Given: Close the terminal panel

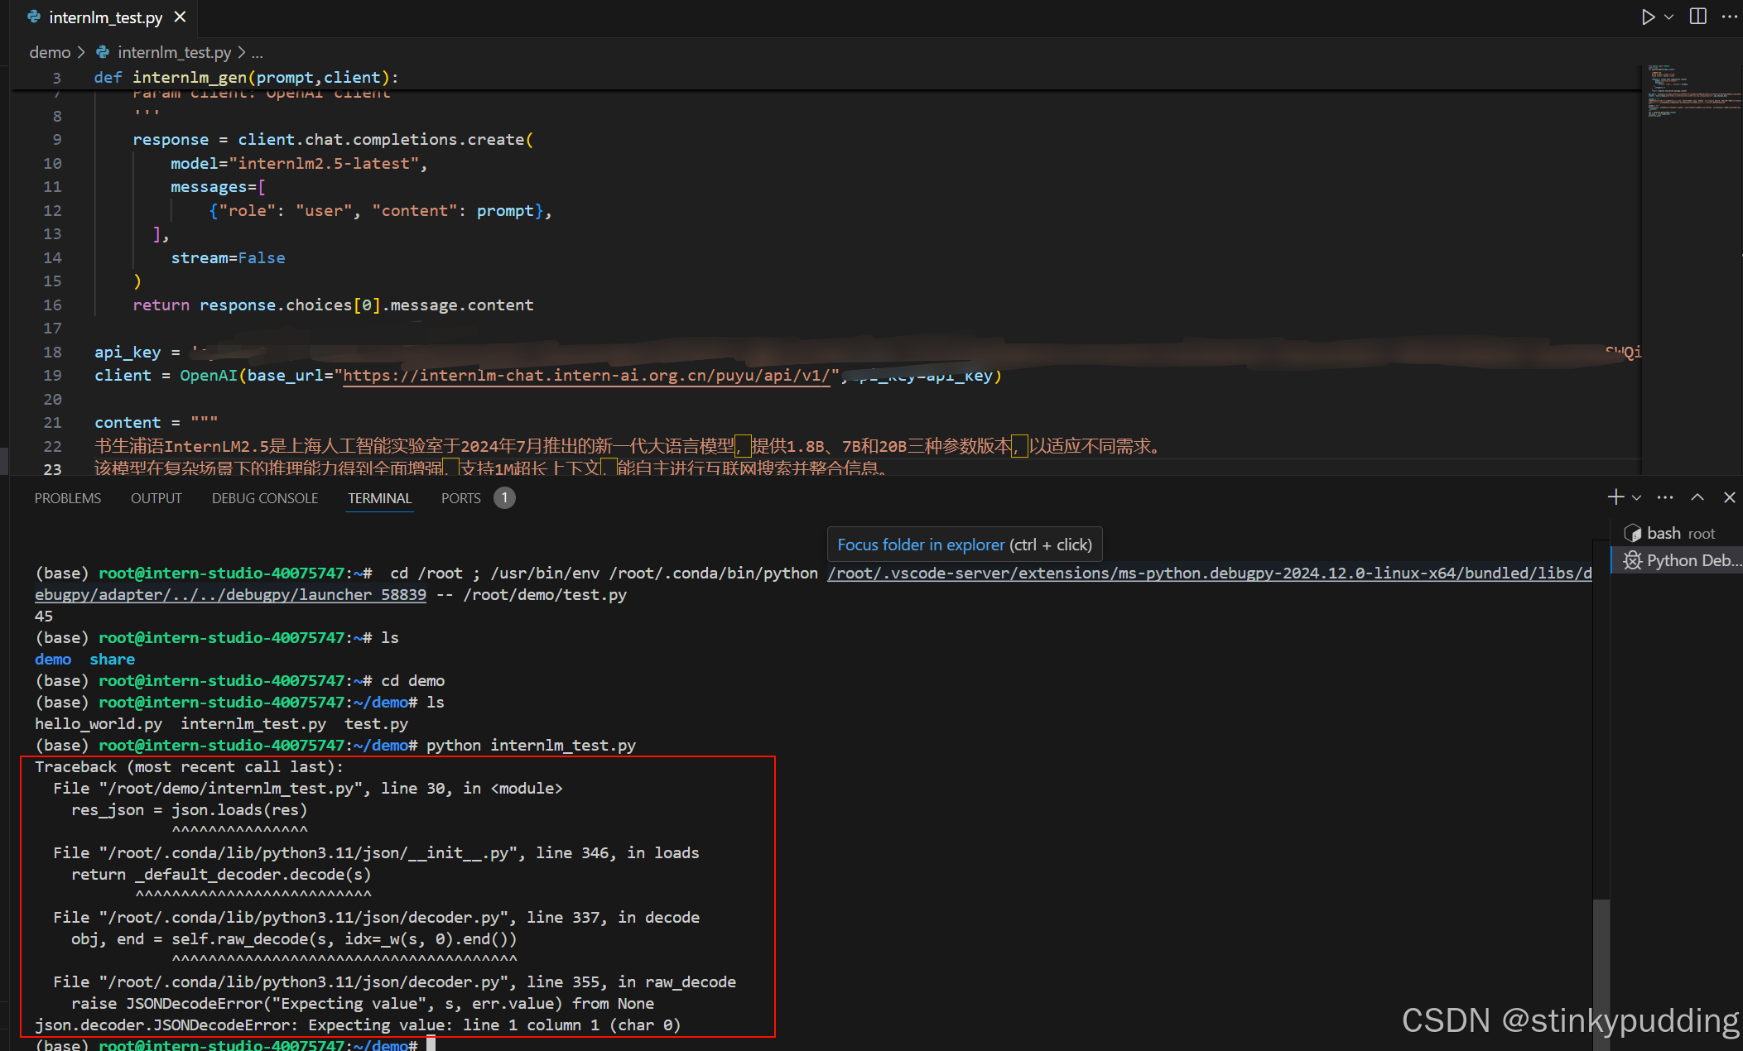Looking at the screenshot, I should [1729, 497].
